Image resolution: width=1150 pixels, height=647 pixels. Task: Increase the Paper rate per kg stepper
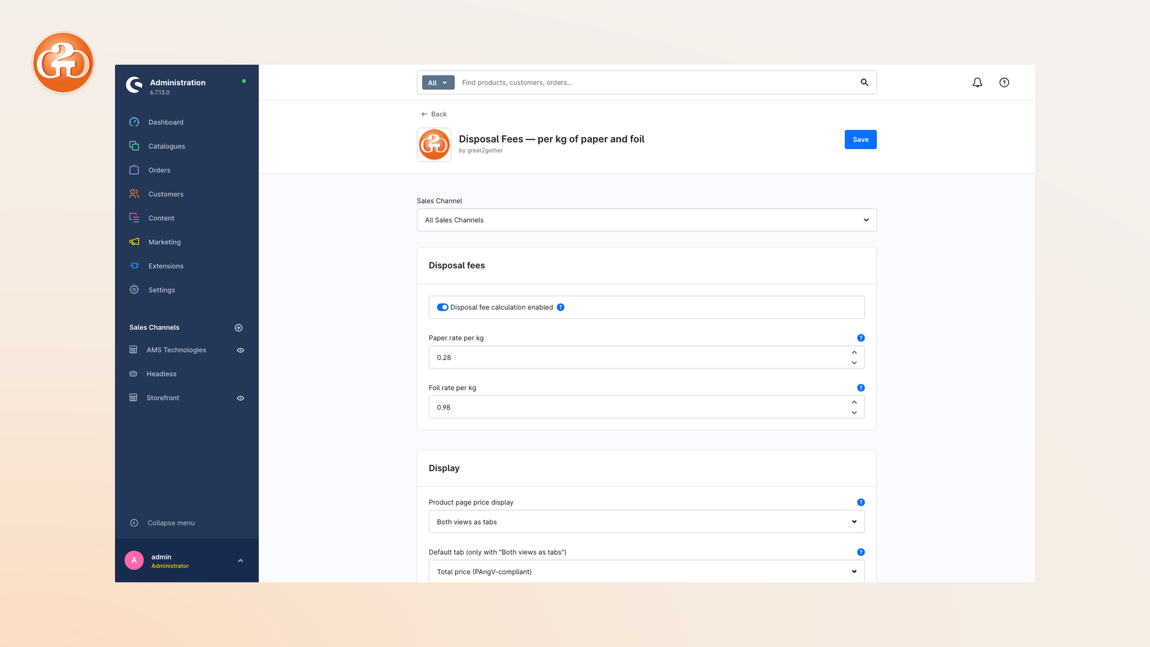pos(854,352)
